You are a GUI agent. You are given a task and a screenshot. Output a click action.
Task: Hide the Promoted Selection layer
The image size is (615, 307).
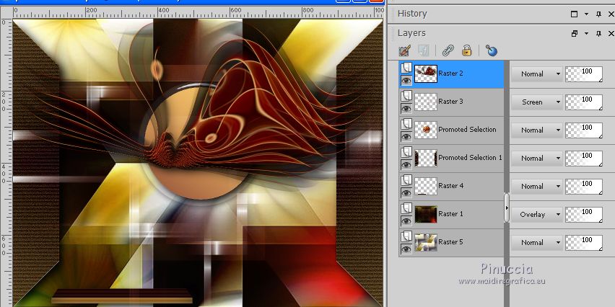[x=406, y=137]
